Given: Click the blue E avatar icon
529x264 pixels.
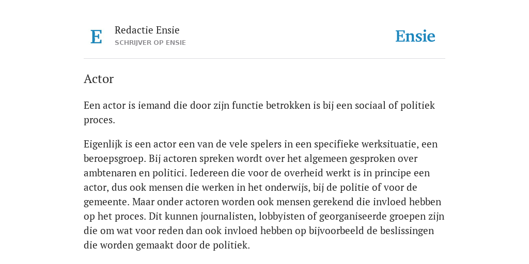Looking at the screenshot, I should pos(96,37).
